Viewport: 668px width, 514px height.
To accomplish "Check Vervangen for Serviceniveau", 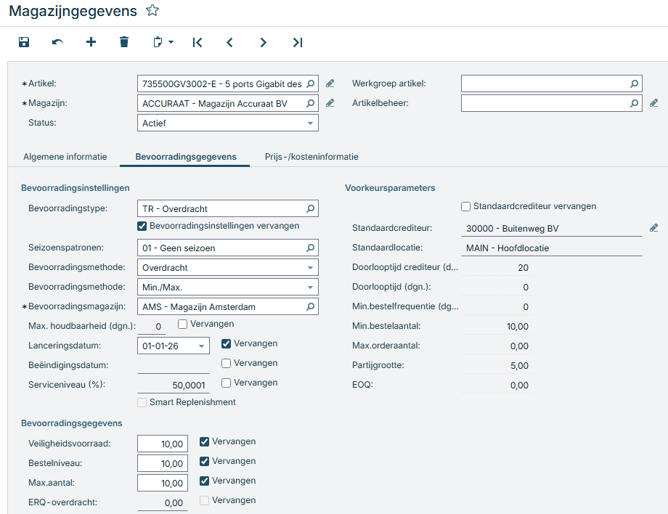I will pos(227,383).
